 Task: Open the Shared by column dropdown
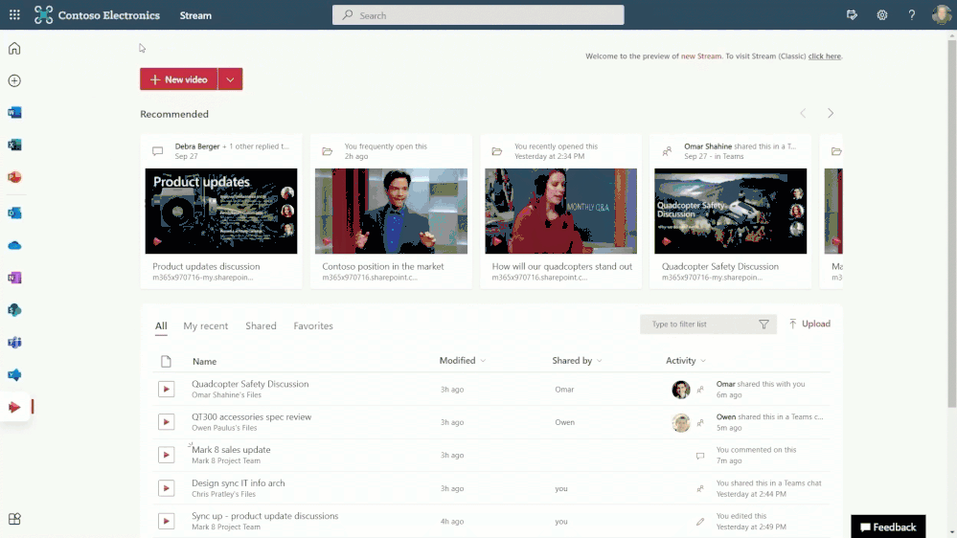tap(600, 361)
